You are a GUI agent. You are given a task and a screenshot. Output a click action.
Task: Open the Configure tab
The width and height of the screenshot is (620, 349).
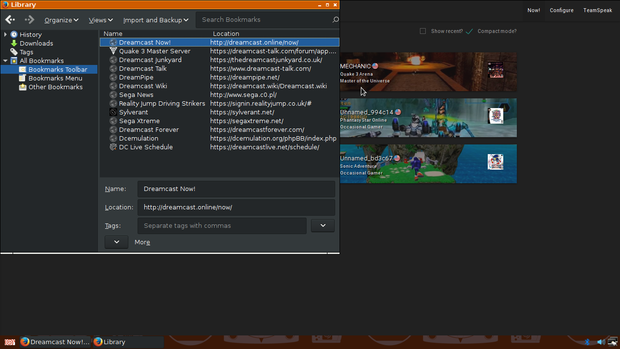click(561, 10)
